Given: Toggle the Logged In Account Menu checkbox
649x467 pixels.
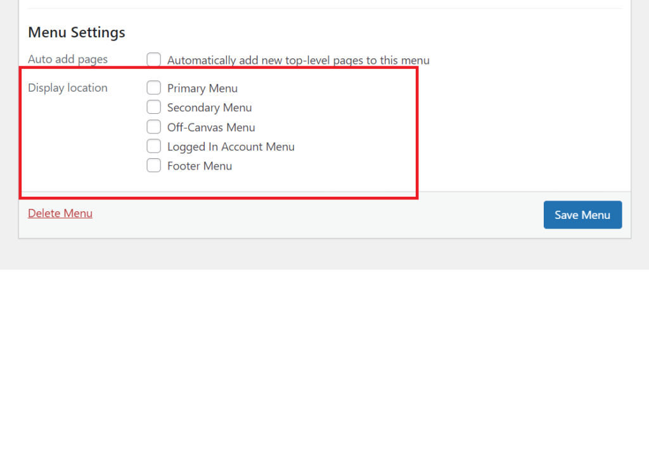Looking at the screenshot, I should click(153, 146).
